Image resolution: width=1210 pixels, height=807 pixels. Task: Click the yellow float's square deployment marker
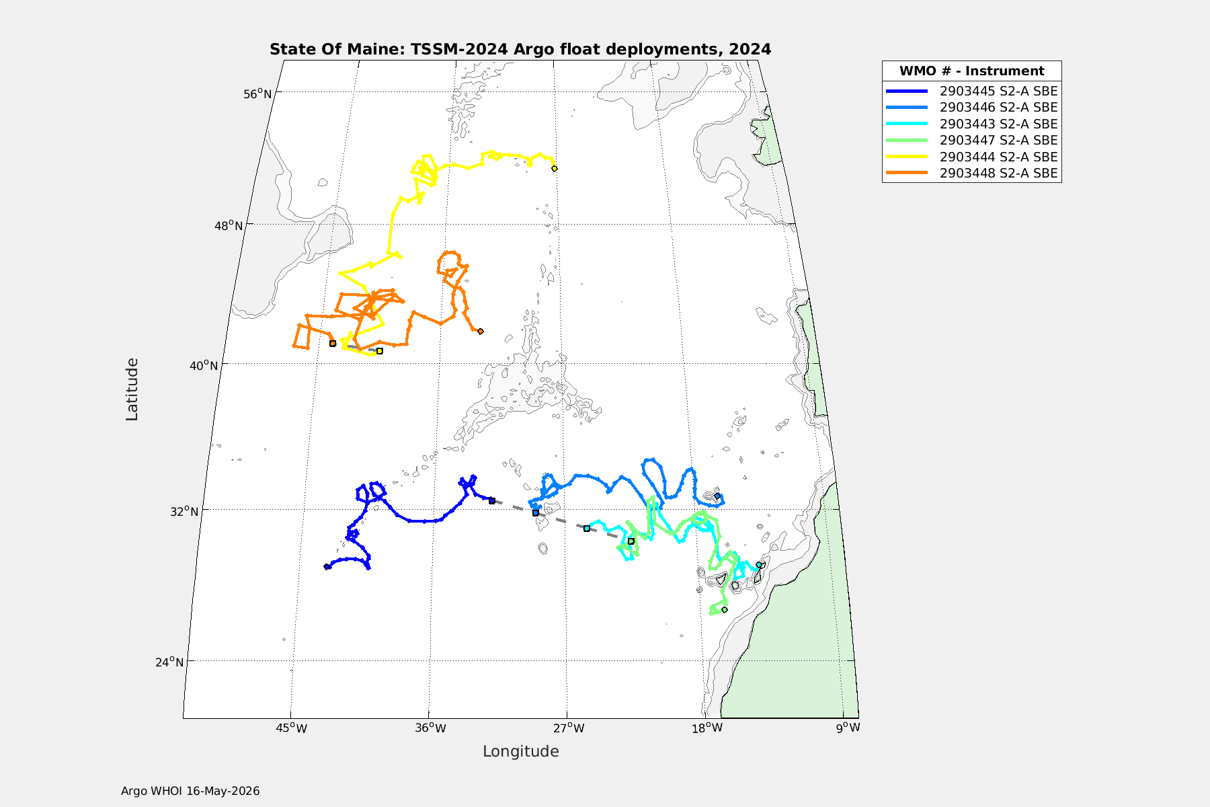point(380,351)
